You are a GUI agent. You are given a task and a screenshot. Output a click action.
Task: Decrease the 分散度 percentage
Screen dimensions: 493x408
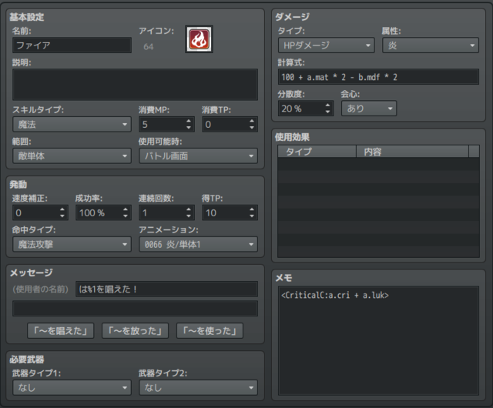point(327,112)
